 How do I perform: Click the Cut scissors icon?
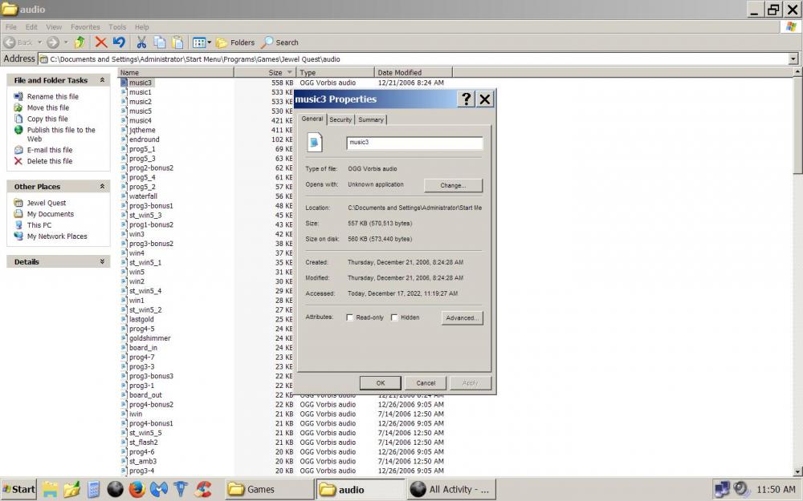[x=141, y=42]
